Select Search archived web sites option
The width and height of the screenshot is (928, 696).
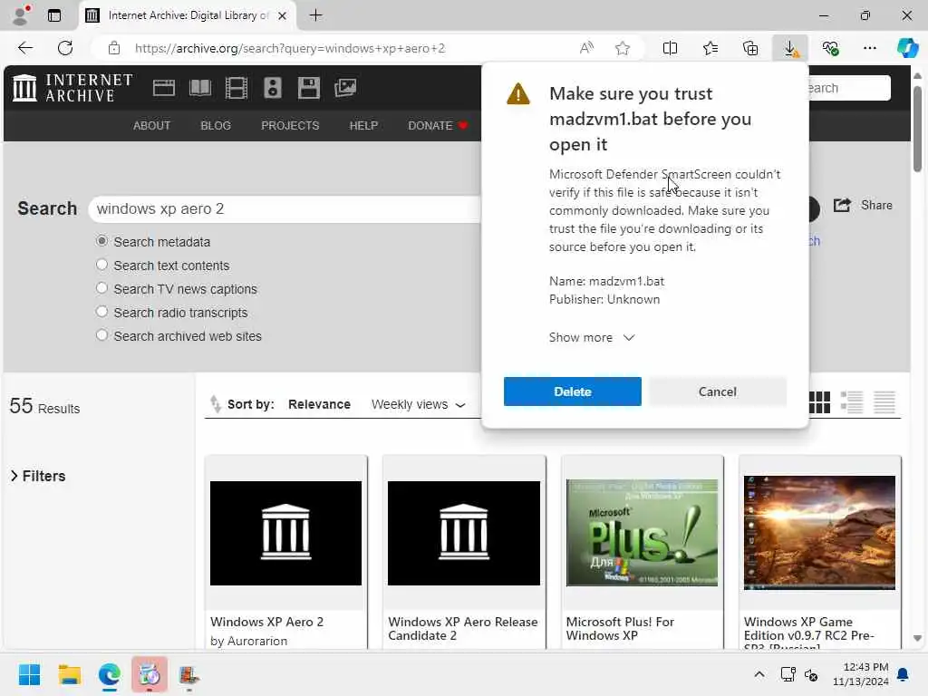pos(101,335)
